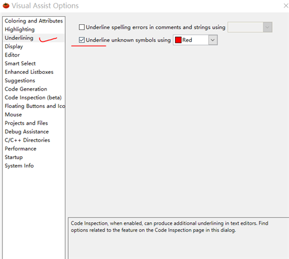Go to Display settings
Image resolution: width=289 pixels, height=259 pixels.
pos(14,46)
